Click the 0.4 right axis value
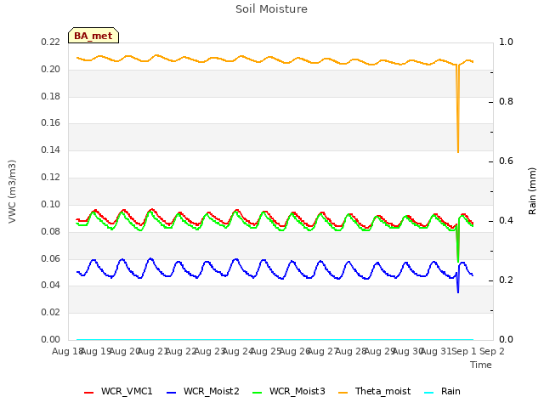 [x=506, y=220]
